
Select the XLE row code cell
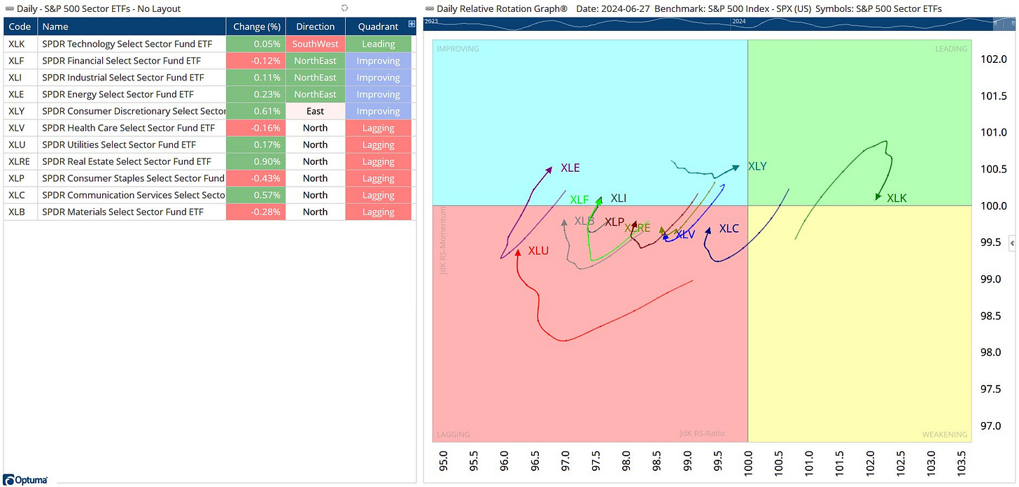click(20, 94)
